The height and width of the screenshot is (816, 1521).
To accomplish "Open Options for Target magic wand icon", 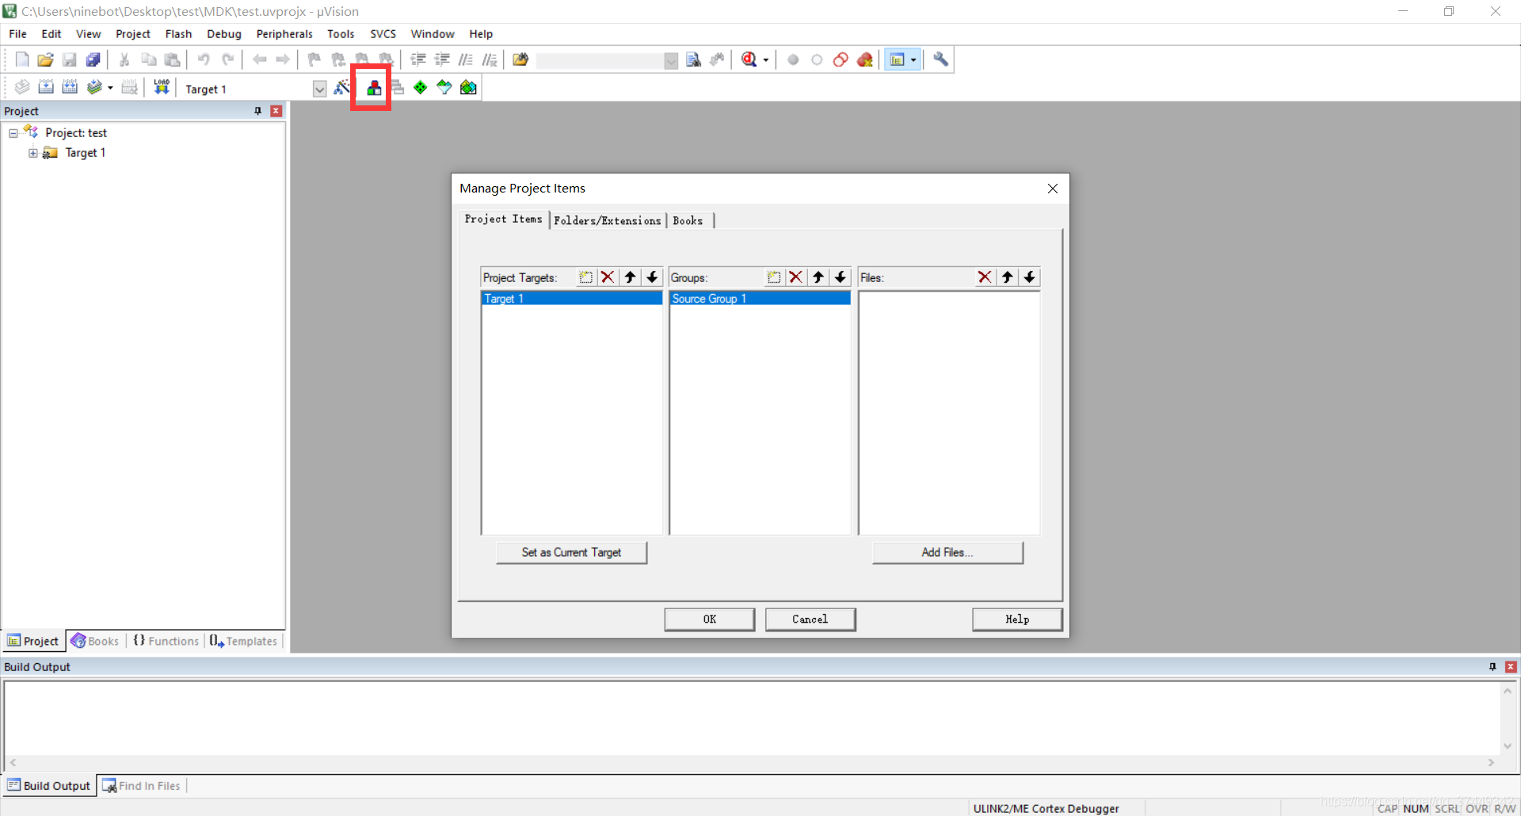I will (x=341, y=87).
